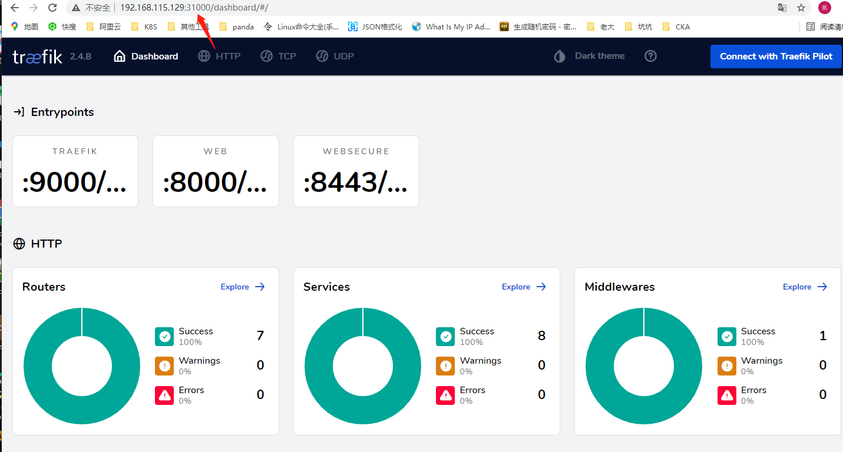
Task: Click the Traefik logo
Action: tap(37, 56)
